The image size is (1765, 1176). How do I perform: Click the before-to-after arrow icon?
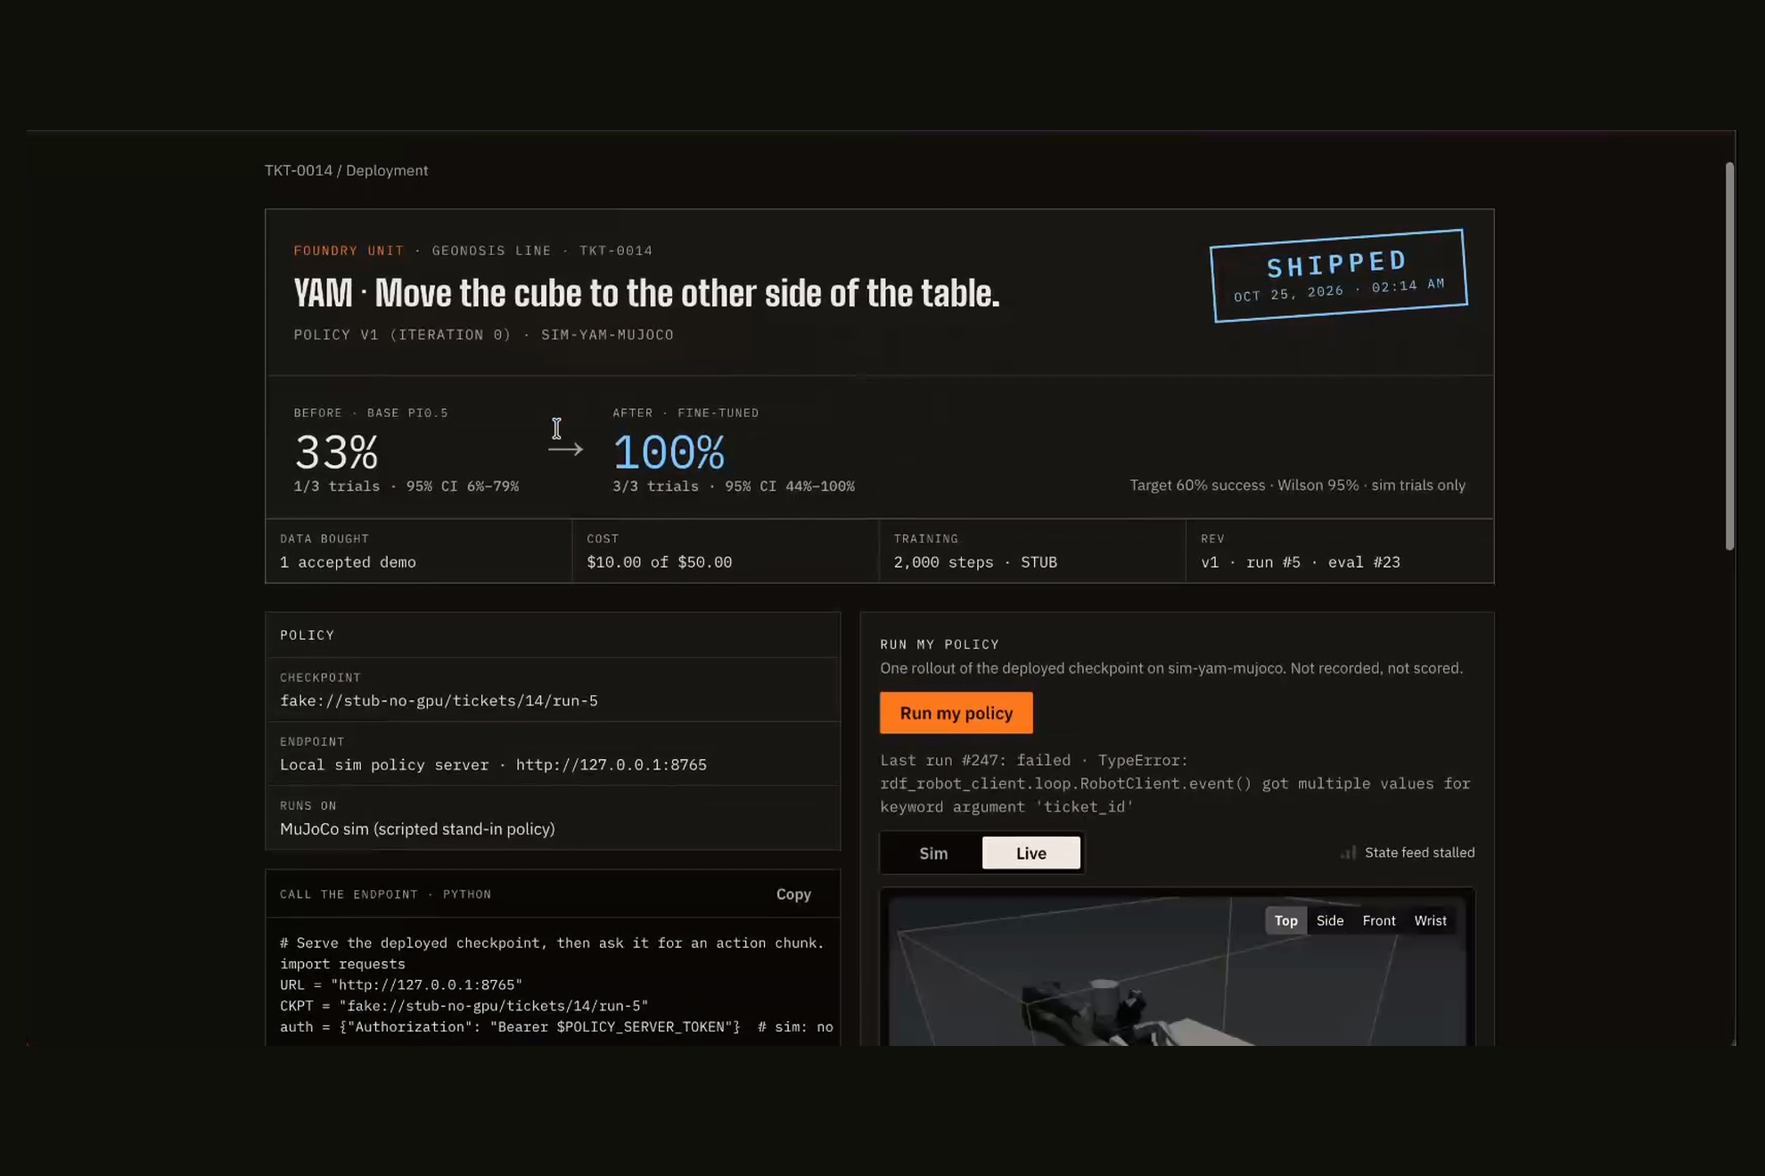click(x=565, y=449)
